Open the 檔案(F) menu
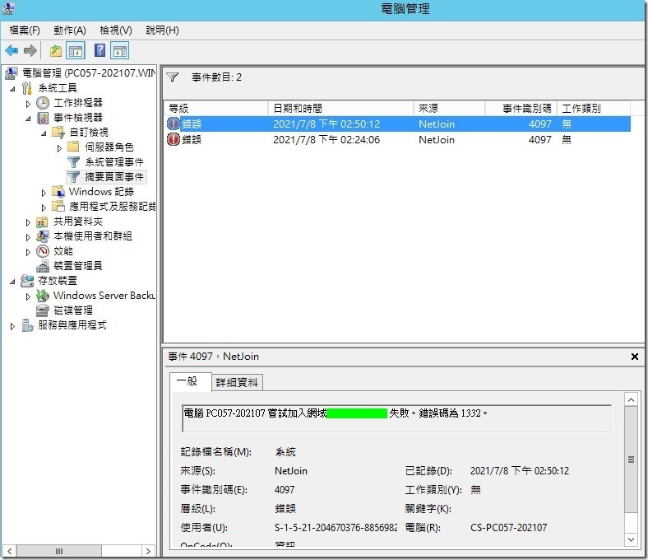The width and height of the screenshot is (648, 560). click(25, 30)
